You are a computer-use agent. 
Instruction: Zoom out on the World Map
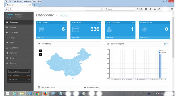point(41,55)
